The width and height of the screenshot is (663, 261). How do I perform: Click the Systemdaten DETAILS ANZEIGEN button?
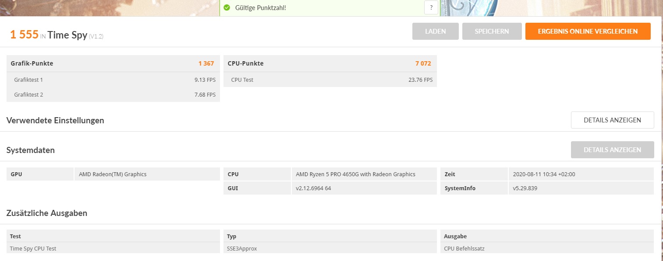pos(613,150)
